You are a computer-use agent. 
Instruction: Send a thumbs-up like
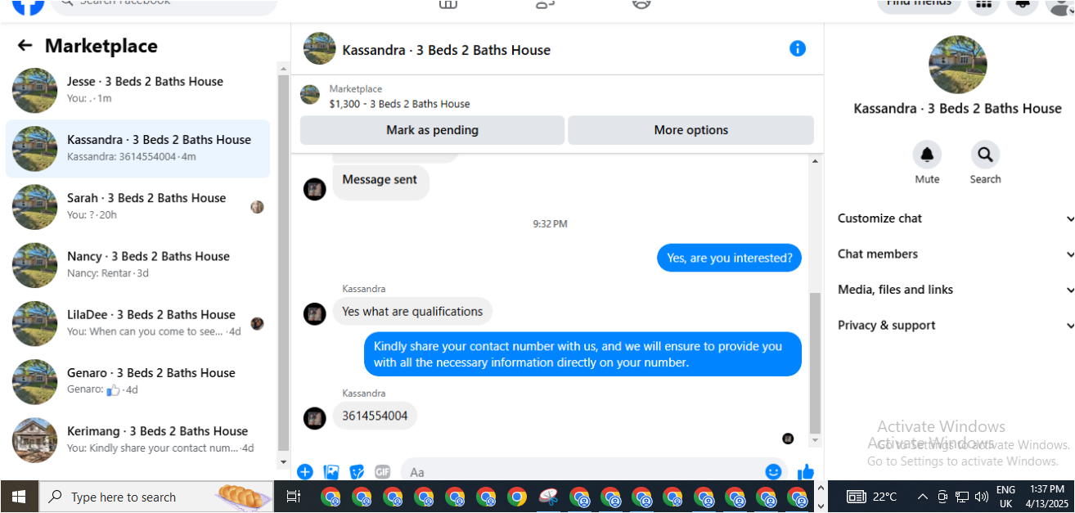click(806, 472)
